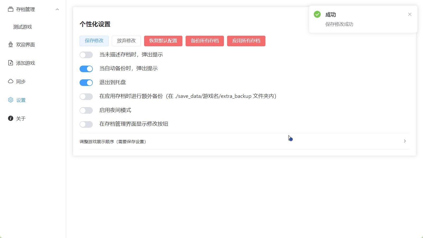Click the 保存修改 button
The width and height of the screenshot is (423, 238).
coord(94,41)
